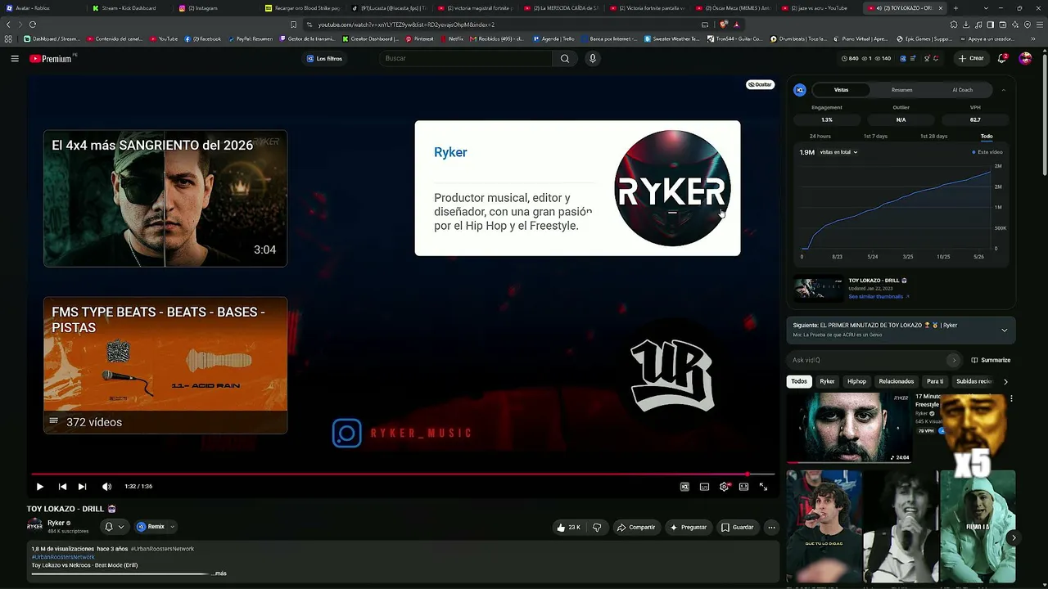The image size is (1048, 589).
Task: Open the YouTube guide hamburger menu
Action: coord(15,59)
